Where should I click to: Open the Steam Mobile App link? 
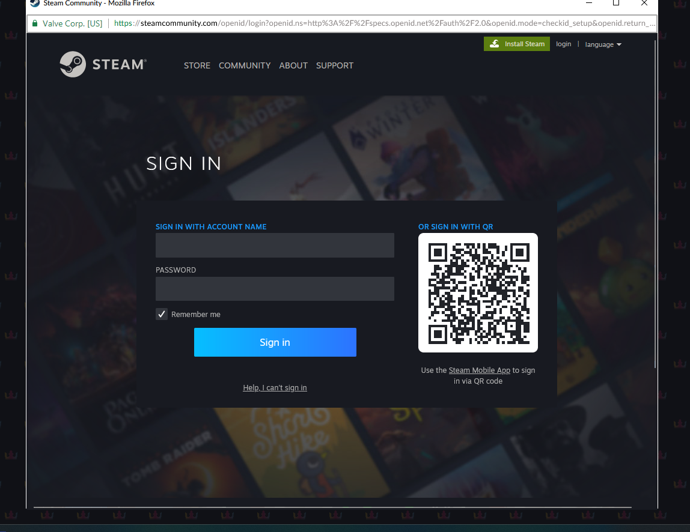pos(479,370)
